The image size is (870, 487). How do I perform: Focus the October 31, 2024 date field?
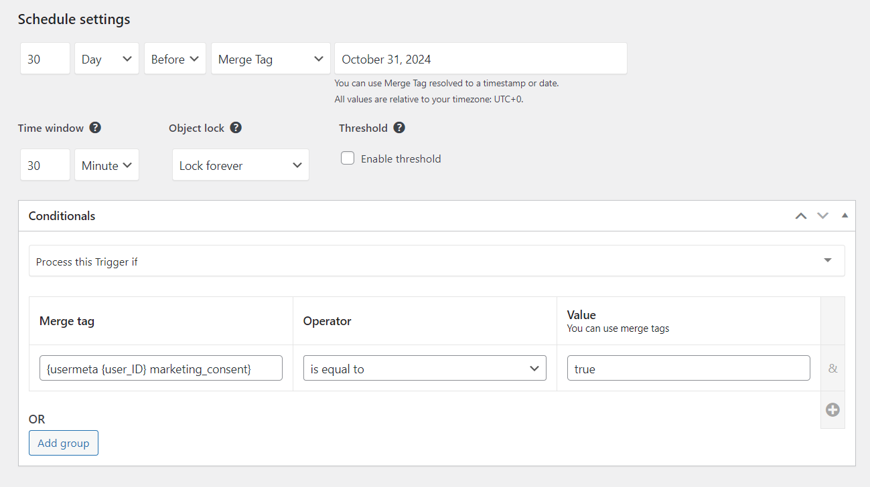[481, 59]
